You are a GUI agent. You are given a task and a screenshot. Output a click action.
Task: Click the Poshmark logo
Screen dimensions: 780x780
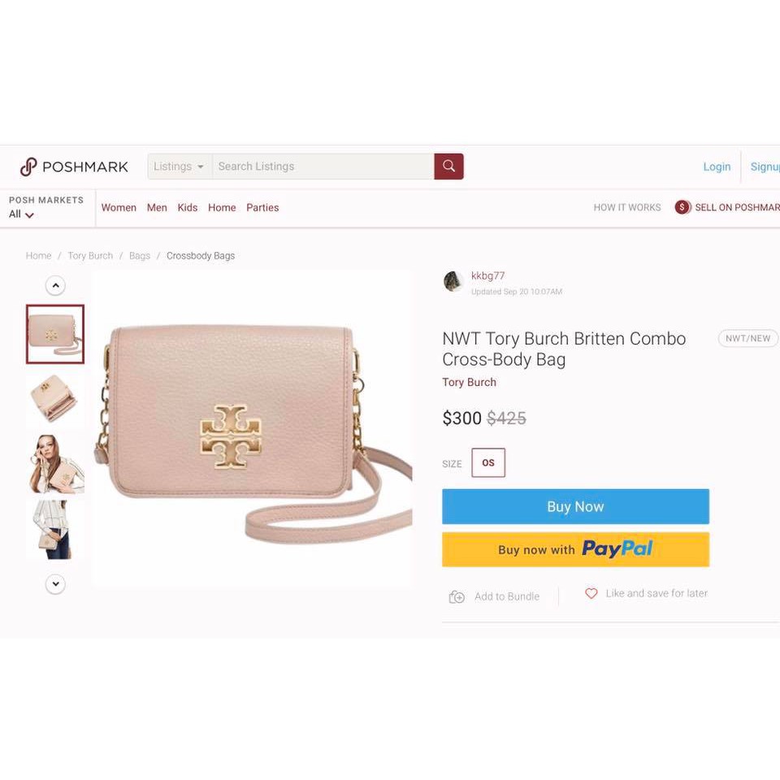point(74,167)
